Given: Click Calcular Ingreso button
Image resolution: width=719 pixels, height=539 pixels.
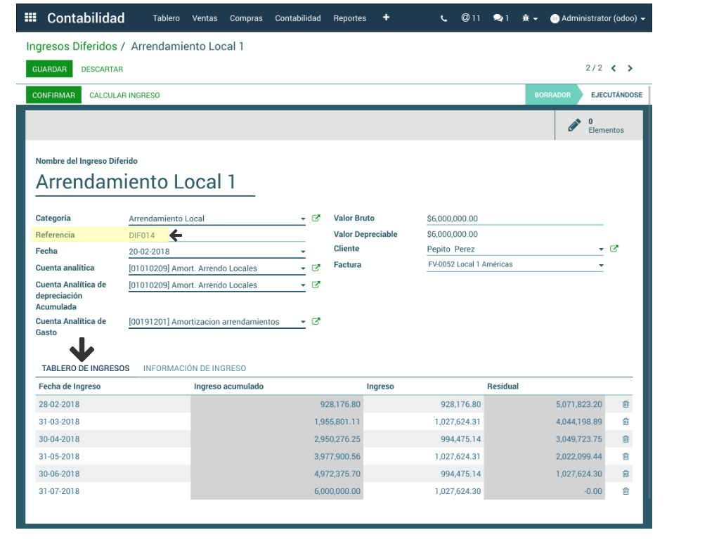Looking at the screenshot, I should [124, 95].
